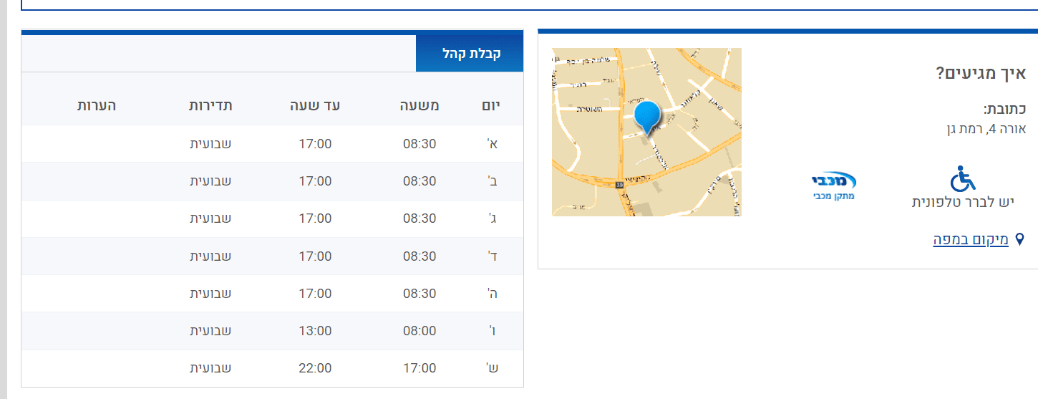Click the עד שעה column header
Screen dimensions: 1038x399
tap(315, 106)
